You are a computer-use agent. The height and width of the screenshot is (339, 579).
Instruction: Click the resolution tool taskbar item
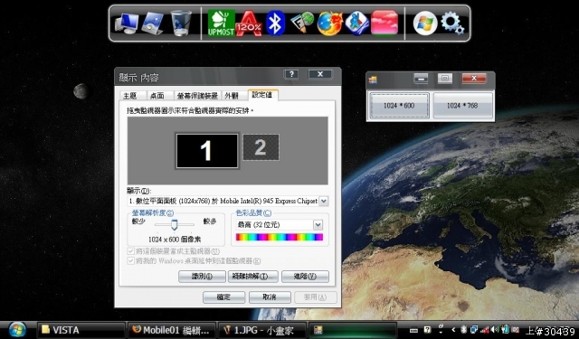353,330
